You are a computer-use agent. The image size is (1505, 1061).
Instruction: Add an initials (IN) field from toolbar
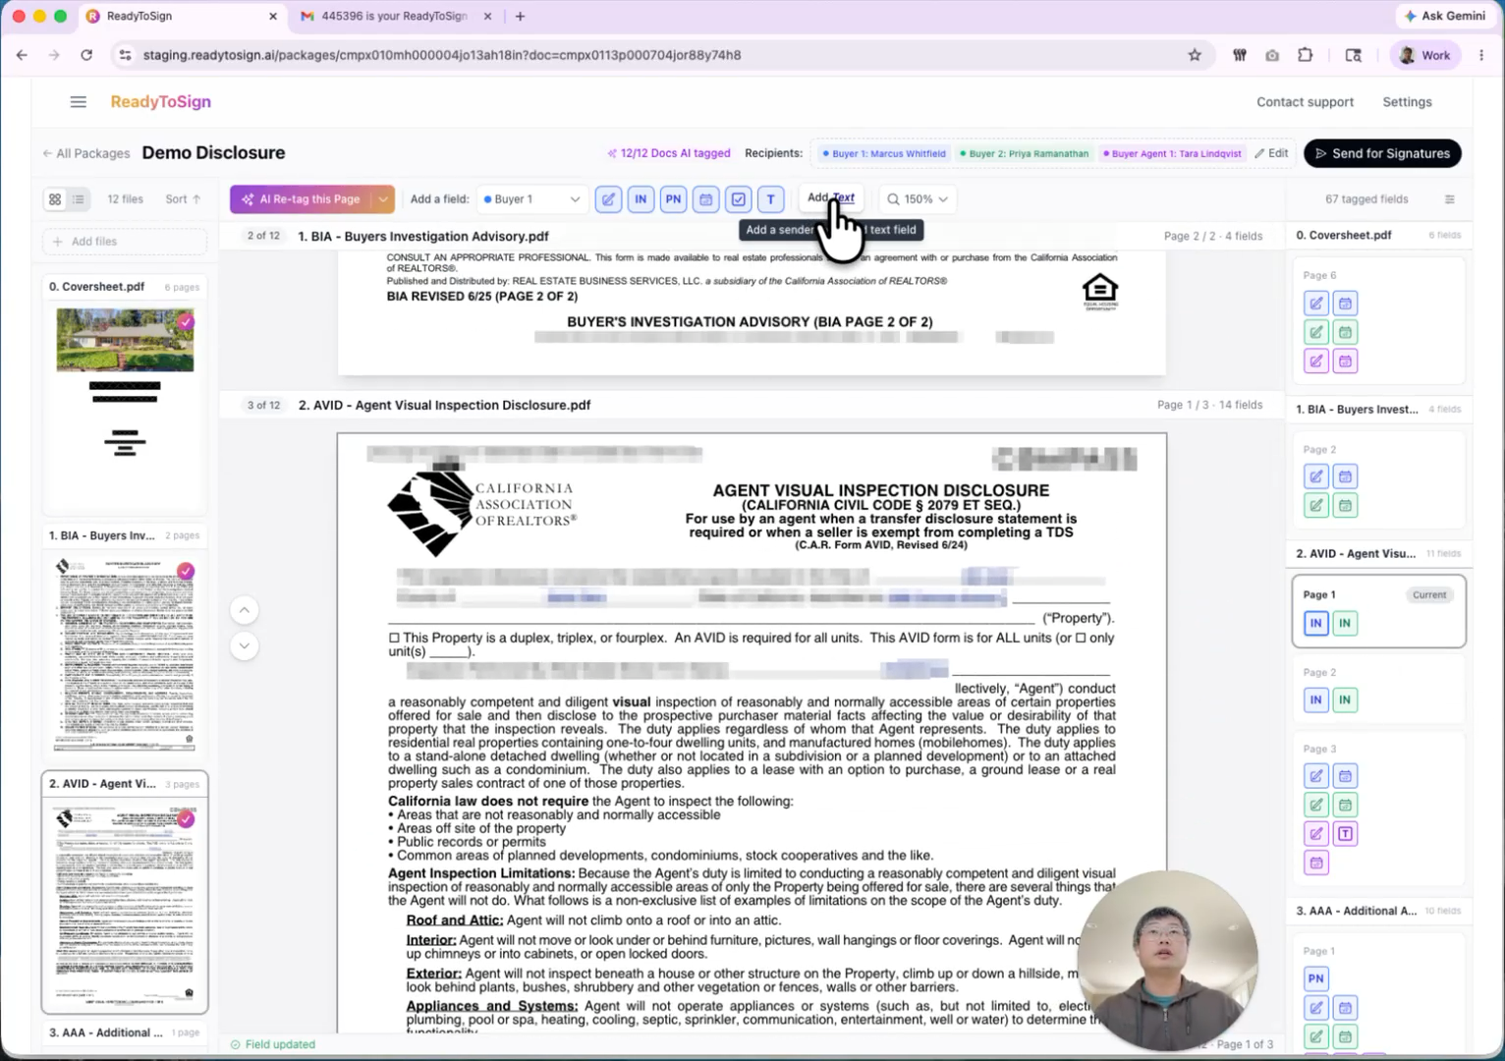641,199
